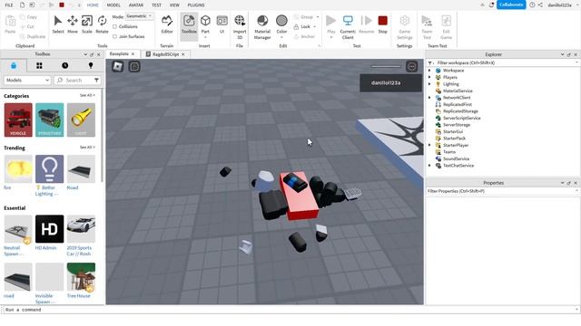The height and width of the screenshot is (326, 581).
Task: Open the viewport three-dots menu
Action: pos(411,66)
